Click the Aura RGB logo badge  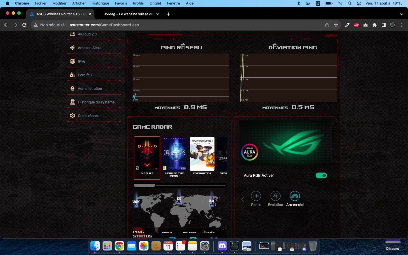pyautogui.click(x=249, y=152)
